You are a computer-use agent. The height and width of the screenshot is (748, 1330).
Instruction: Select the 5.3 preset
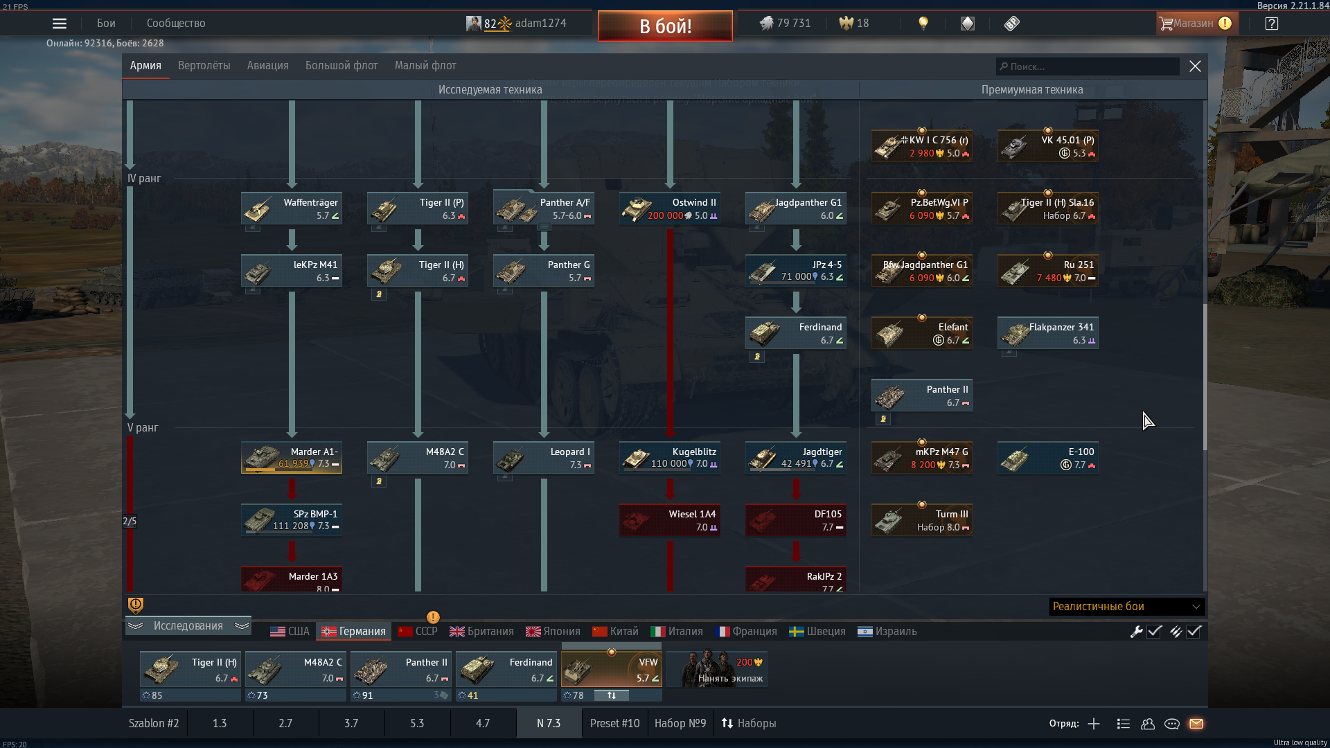[417, 723]
